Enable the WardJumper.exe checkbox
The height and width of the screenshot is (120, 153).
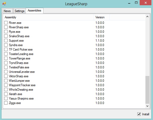(6, 81)
